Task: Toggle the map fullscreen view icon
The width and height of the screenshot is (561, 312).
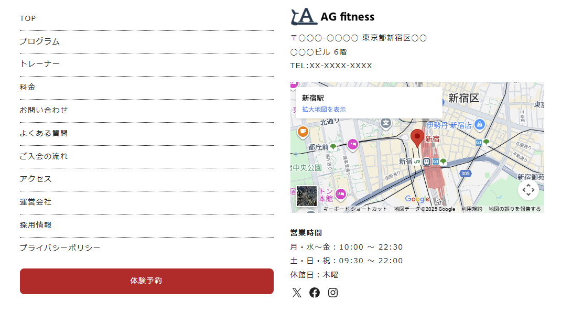Action: [528, 190]
